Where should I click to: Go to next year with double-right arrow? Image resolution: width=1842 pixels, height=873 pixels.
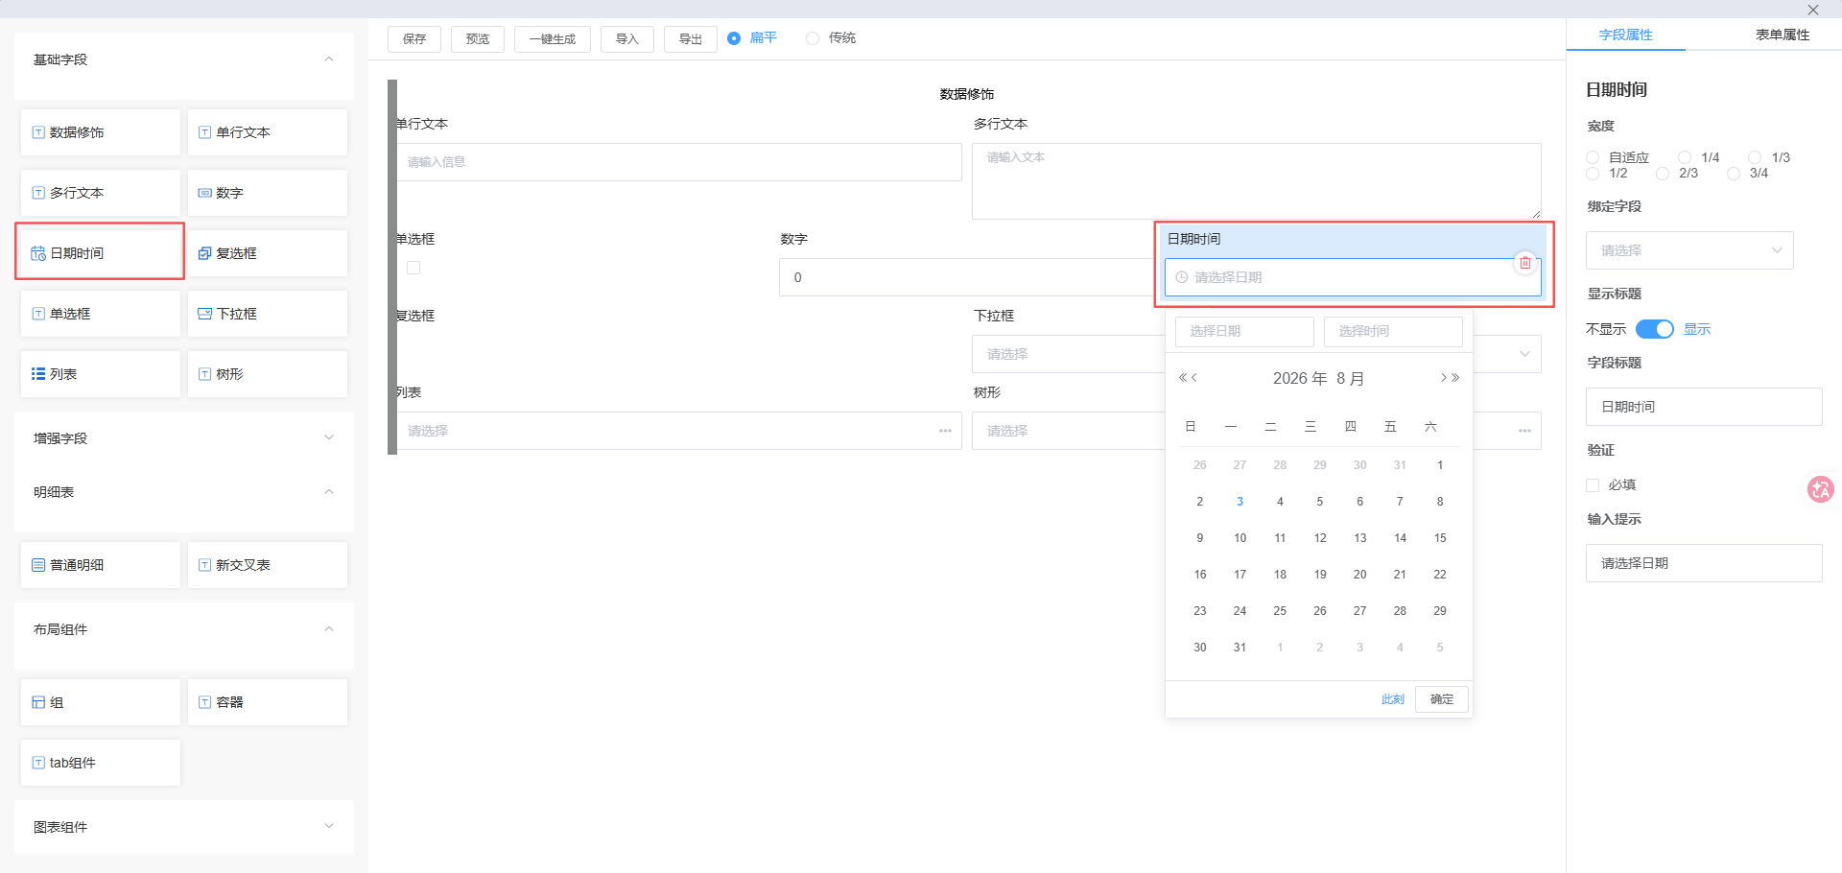(1455, 378)
